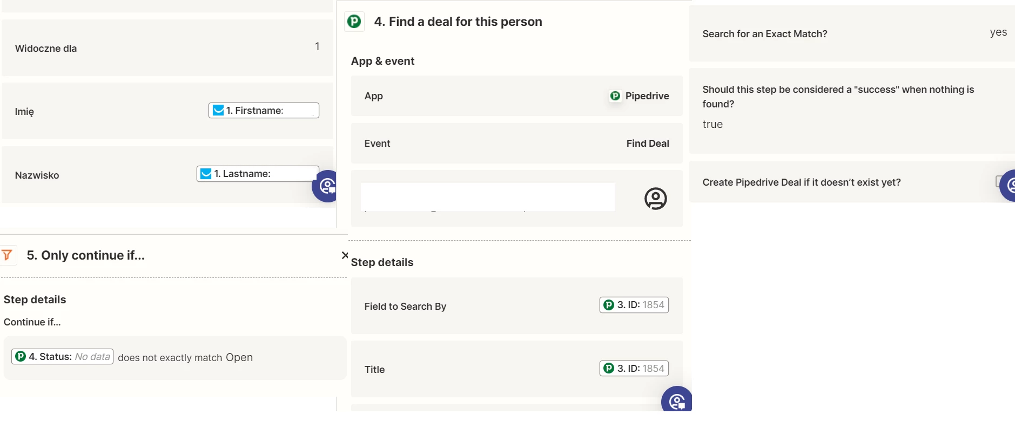The height and width of the screenshot is (435, 1015).
Task: Click the account avatar icon in step 4
Action: [x=655, y=199]
